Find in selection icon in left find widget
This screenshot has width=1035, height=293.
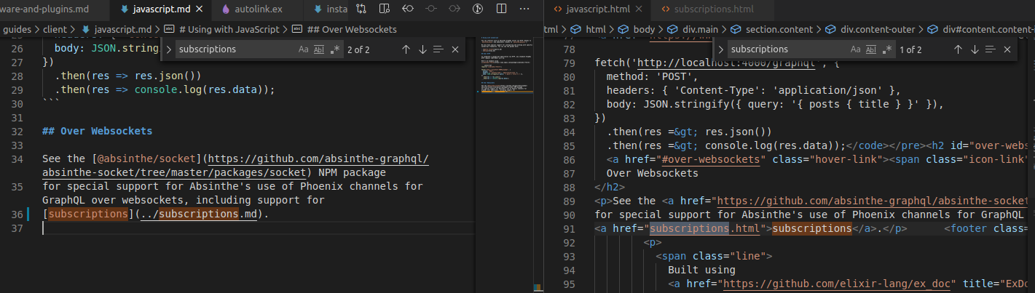438,49
